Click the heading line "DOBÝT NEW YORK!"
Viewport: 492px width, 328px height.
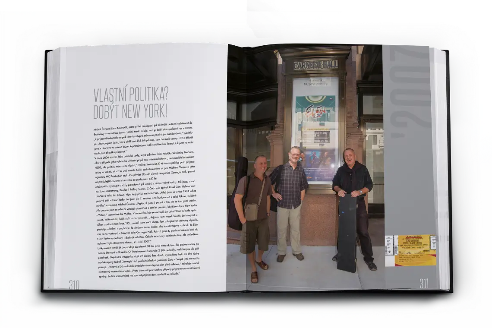click(x=130, y=111)
